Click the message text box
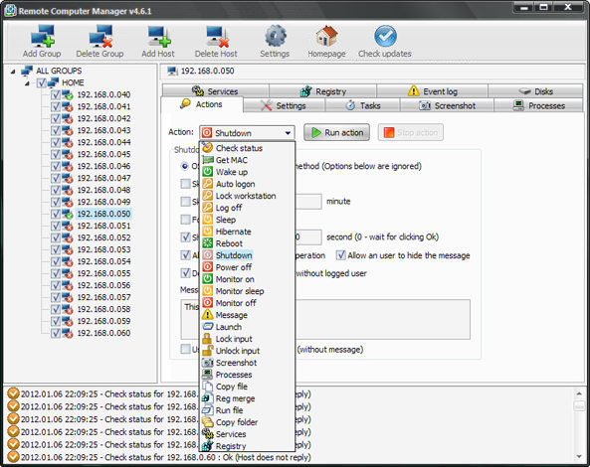The image size is (590, 467). pos(383,319)
